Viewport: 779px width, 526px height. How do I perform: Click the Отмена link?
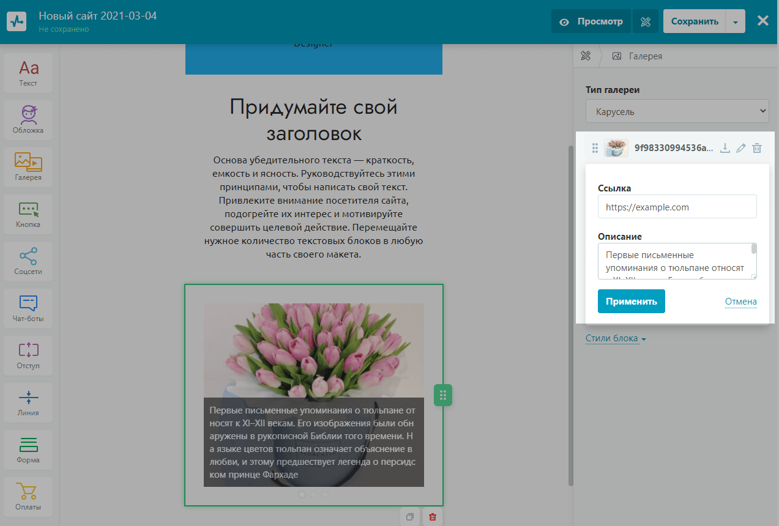click(740, 302)
